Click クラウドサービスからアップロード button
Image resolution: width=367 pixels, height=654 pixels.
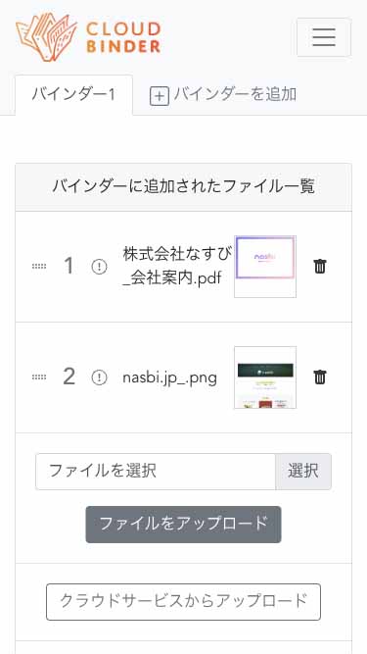(x=184, y=602)
